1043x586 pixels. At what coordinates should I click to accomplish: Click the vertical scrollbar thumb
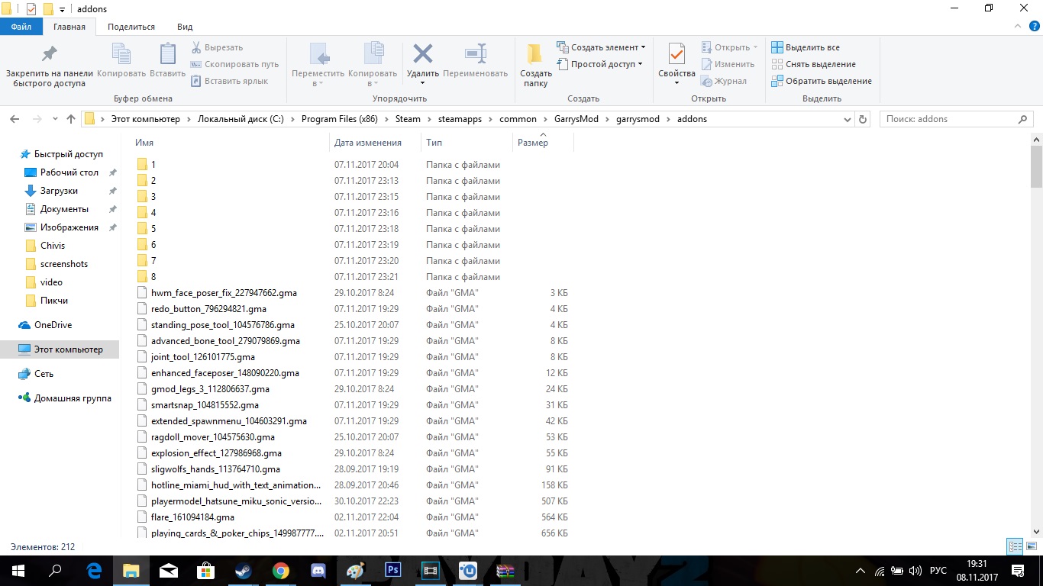tap(1036, 166)
